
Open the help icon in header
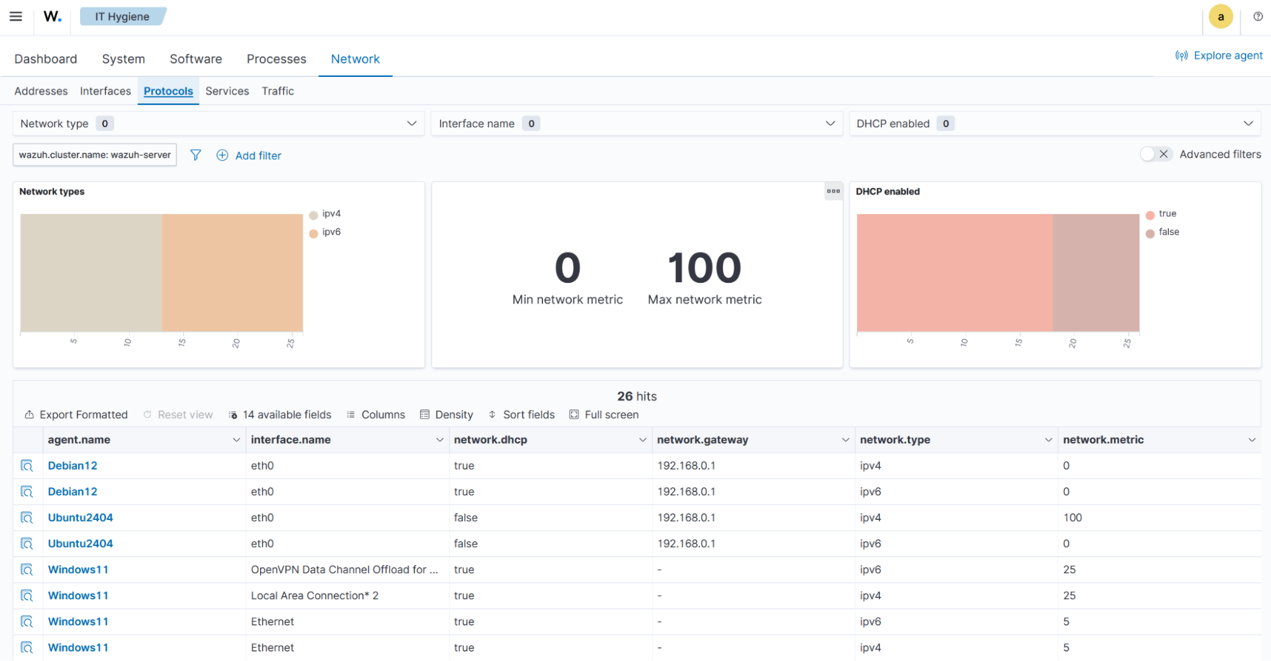coord(1258,17)
